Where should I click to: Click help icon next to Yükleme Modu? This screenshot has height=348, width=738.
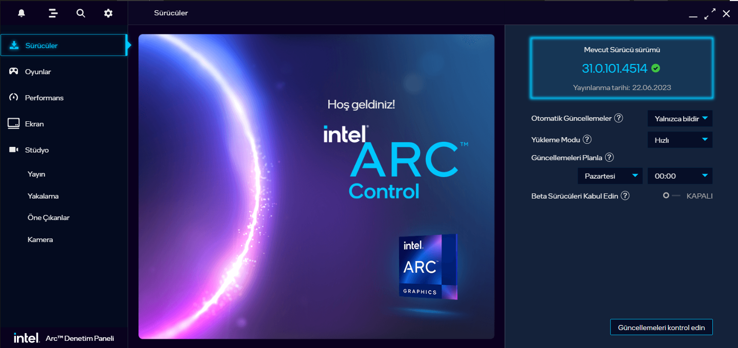click(x=587, y=139)
